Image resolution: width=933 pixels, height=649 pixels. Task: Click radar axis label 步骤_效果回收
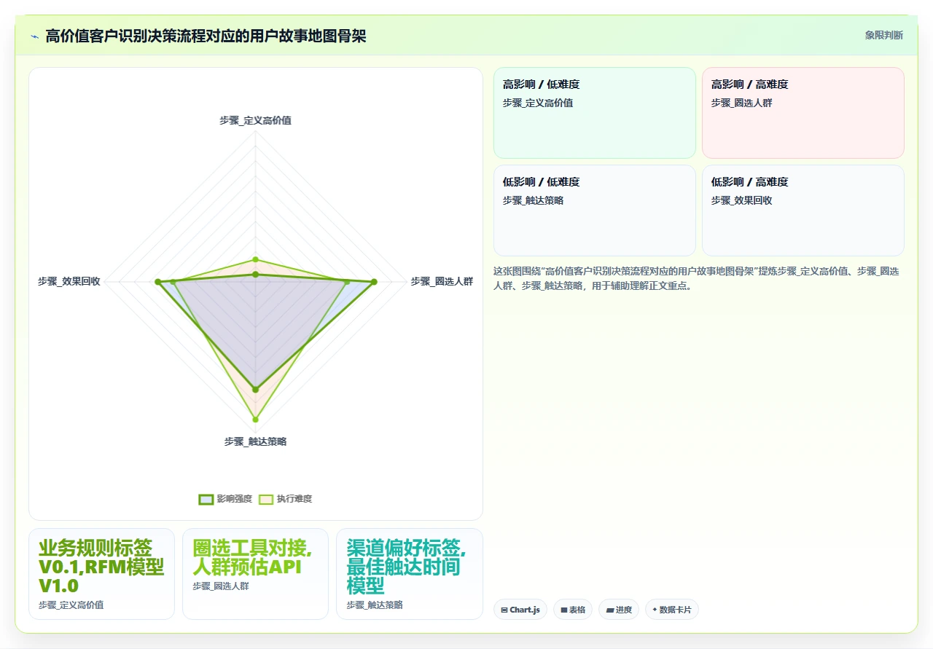pos(69,281)
